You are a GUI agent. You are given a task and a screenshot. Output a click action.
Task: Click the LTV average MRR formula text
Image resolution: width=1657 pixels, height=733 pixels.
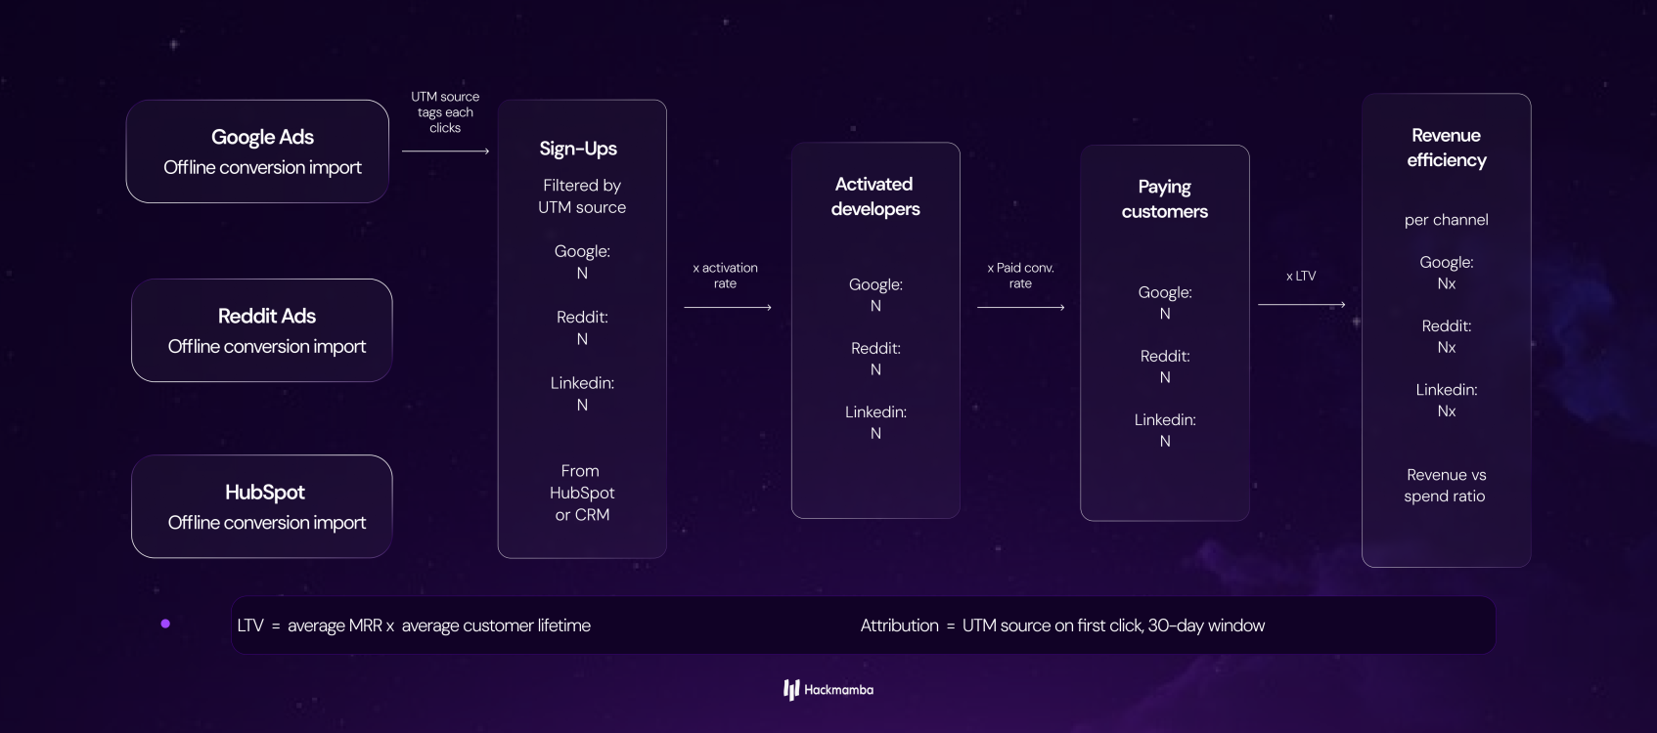coord(414,625)
